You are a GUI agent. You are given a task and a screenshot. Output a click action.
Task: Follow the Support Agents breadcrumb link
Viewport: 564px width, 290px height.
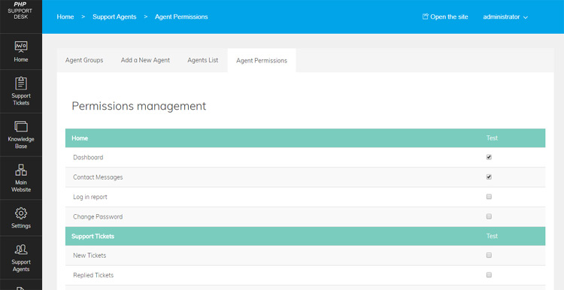click(x=114, y=17)
